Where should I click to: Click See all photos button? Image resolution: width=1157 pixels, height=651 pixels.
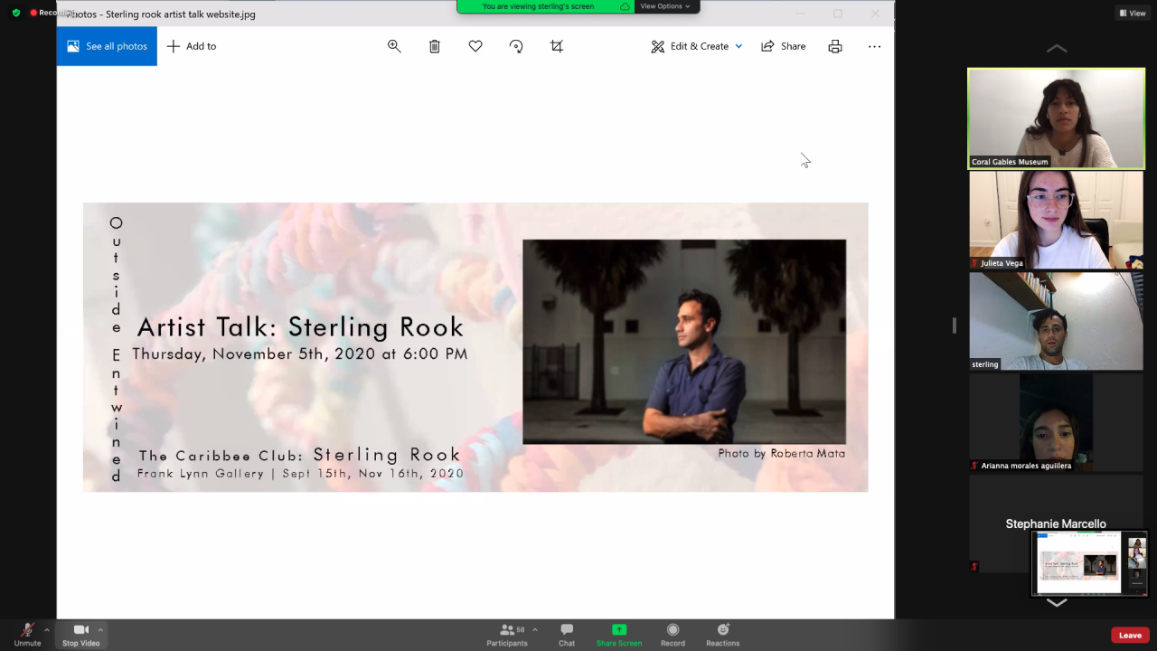pos(107,46)
